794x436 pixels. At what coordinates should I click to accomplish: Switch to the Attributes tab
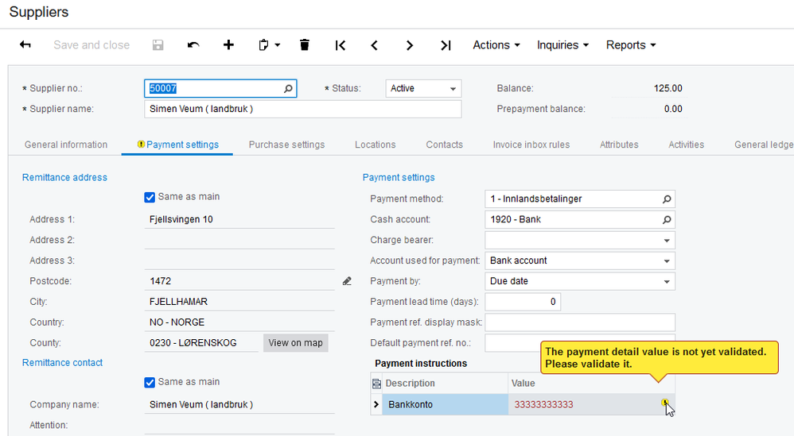pyautogui.click(x=619, y=145)
